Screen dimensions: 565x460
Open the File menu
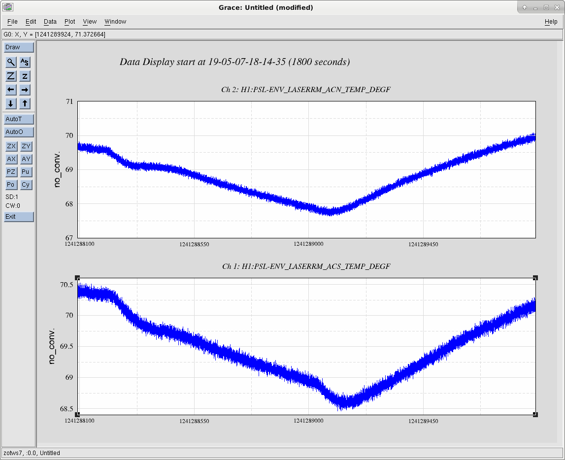coord(12,22)
